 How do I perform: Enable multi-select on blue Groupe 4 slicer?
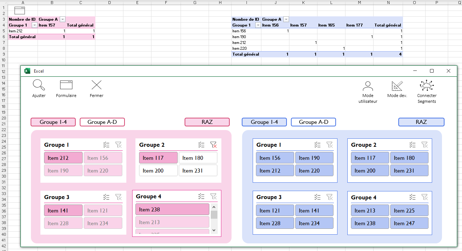[412, 197]
